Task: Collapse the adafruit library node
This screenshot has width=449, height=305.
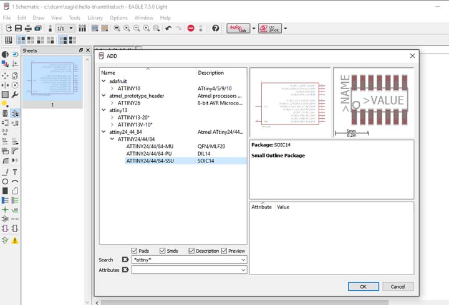Action: [104, 81]
